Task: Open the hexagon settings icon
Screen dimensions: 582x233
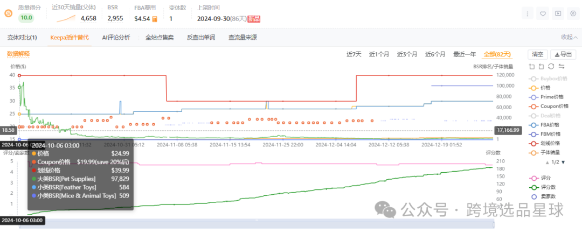Action: (x=573, y=13)
